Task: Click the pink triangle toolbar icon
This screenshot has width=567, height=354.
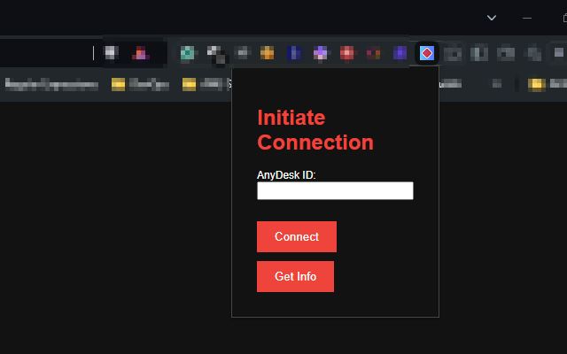Action: point(141,53)
